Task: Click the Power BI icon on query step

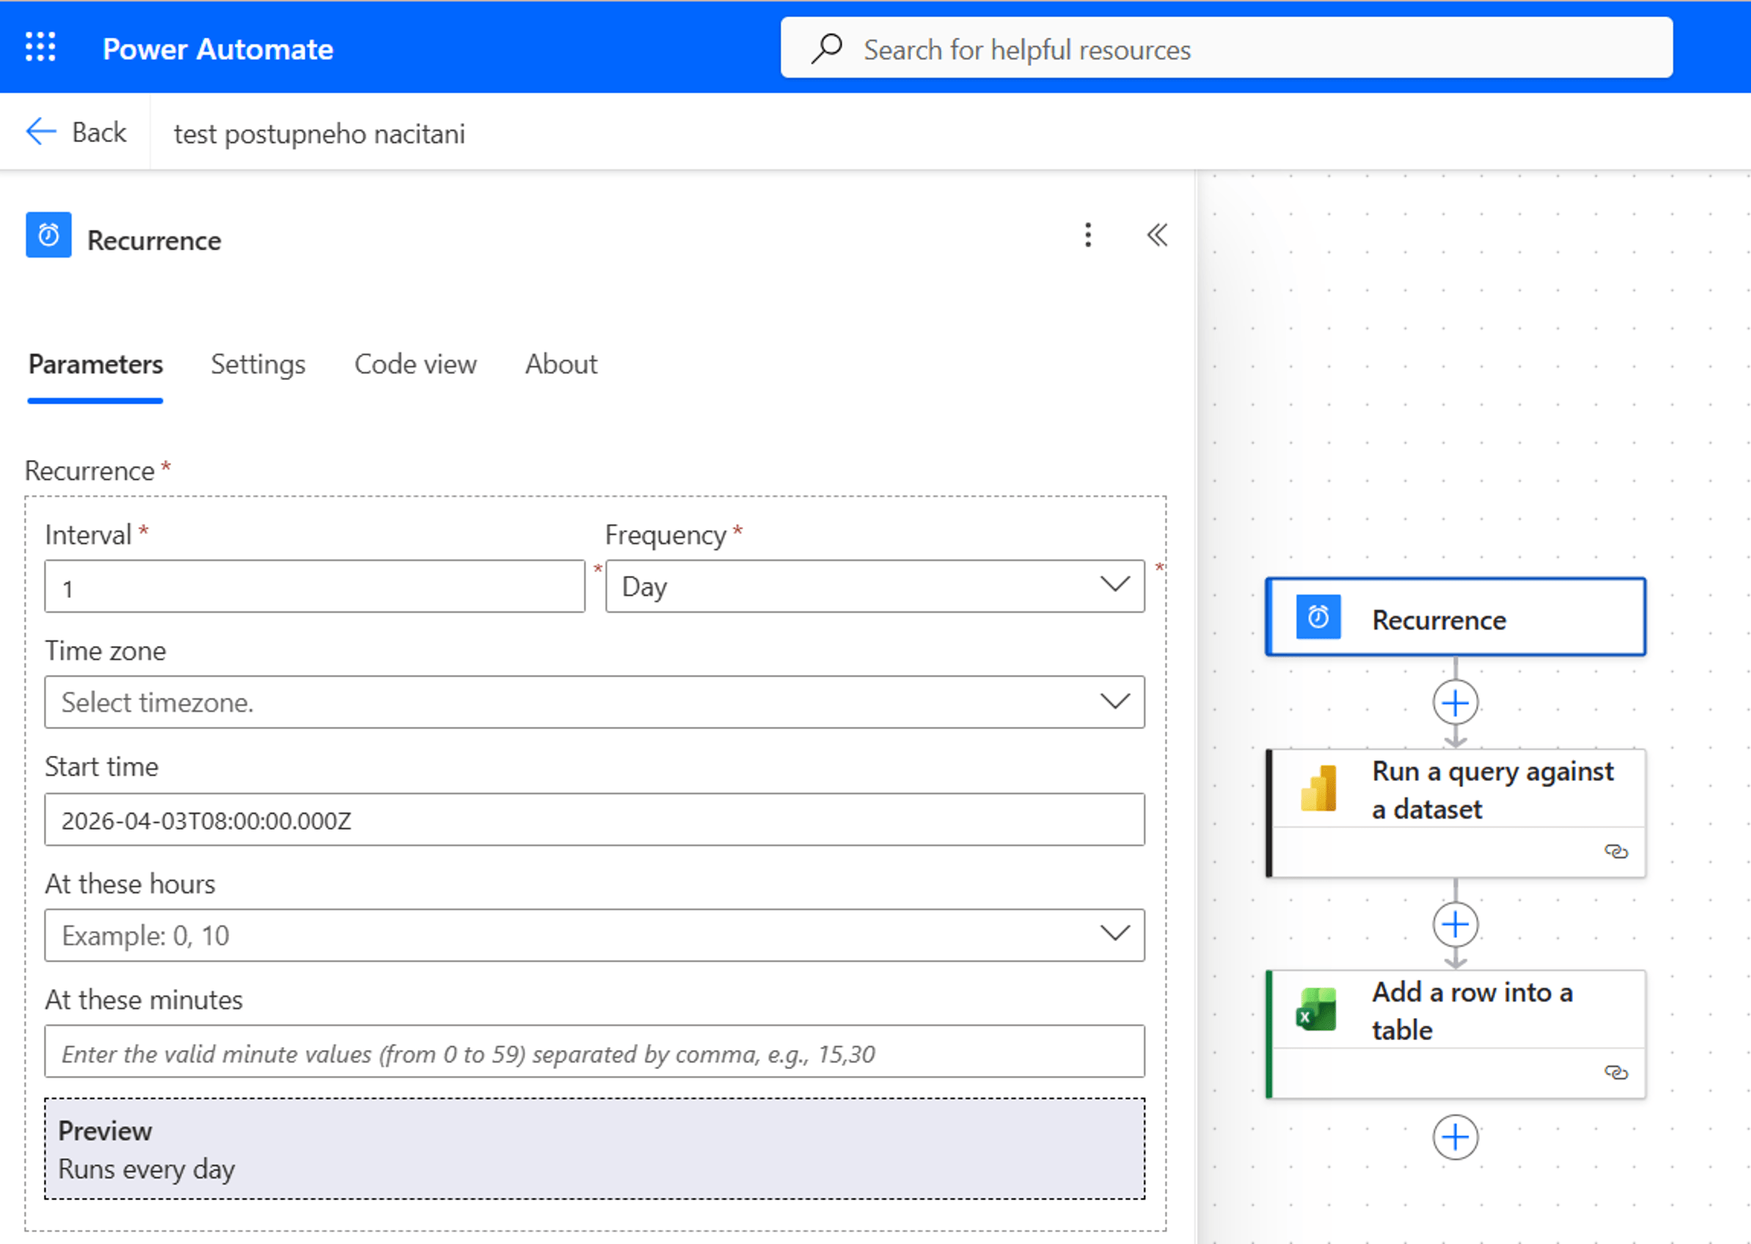Action: [1318, 789]
